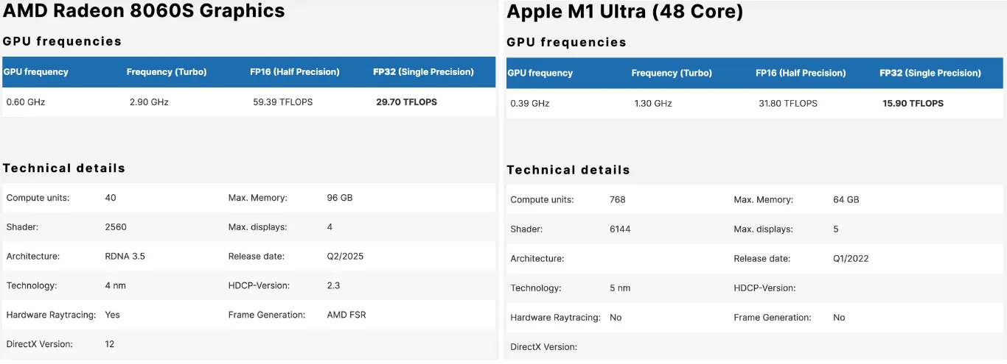Click the technology value "5 nm"
This screenshot has width=1007, height=364.
click(620, 288)
